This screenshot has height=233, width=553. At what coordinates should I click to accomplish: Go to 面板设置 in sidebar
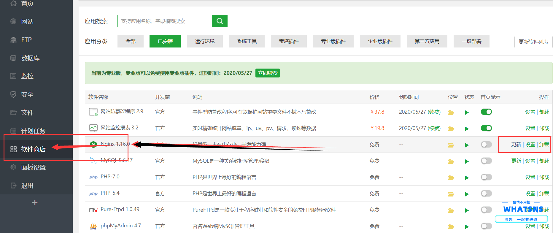pos(33,167)
